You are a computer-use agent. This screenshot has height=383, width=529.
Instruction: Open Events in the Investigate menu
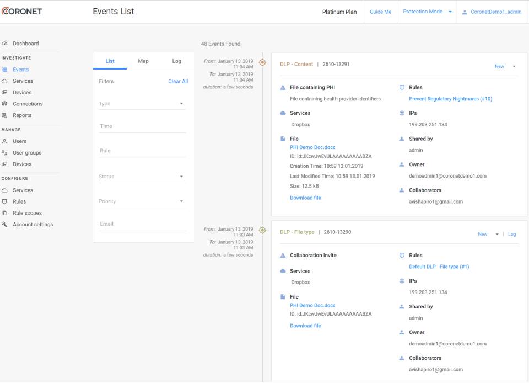click(x=20, y=70)
